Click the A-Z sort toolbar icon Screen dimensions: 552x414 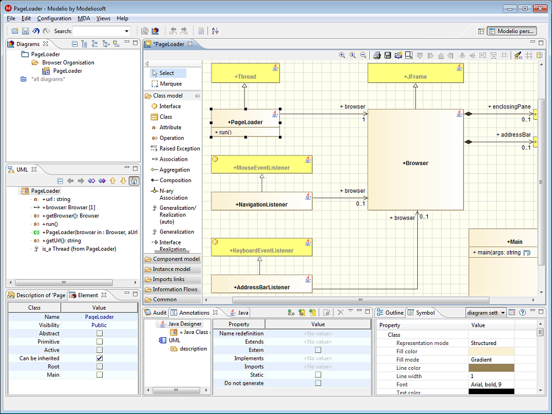[215, 31]
